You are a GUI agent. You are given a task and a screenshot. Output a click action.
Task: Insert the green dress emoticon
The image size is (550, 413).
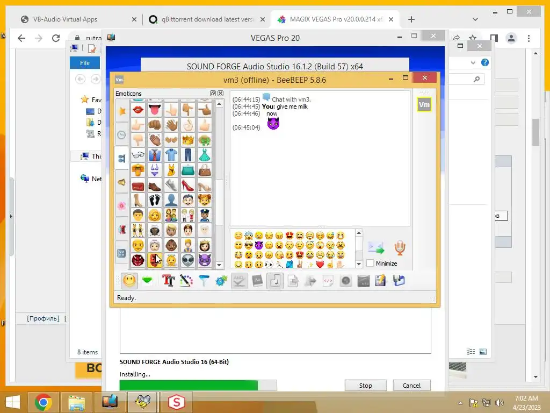coord(205,155)
